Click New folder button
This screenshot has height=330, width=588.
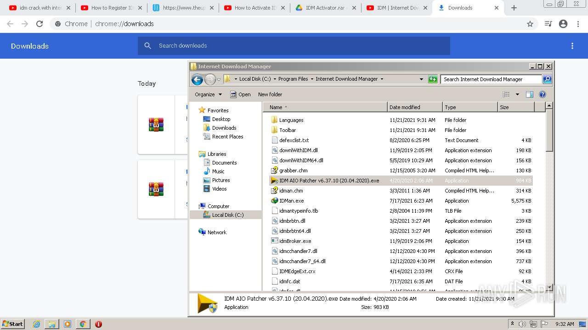coord(270,94)
